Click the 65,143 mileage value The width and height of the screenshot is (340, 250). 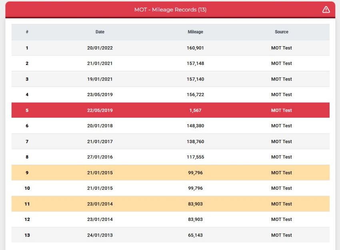[195, 235]
